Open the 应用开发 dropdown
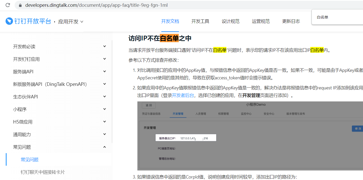 coord(71,22)
